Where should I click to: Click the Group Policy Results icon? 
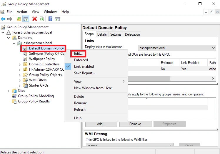[14, 101]
